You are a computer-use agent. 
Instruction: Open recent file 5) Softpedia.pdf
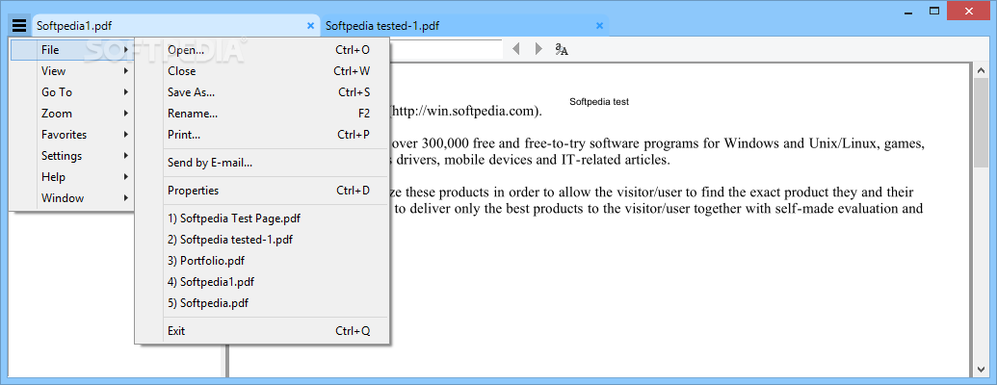(x=262, y=303)
